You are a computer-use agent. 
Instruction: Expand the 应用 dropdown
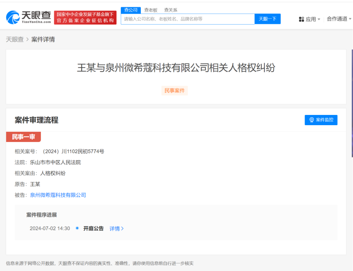[x=319, y=19]
